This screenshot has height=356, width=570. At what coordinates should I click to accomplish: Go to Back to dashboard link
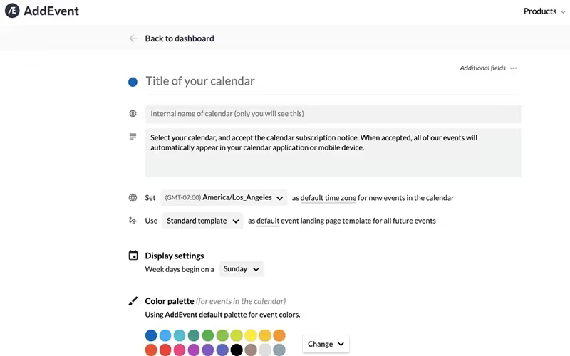(x=180, y=38)
